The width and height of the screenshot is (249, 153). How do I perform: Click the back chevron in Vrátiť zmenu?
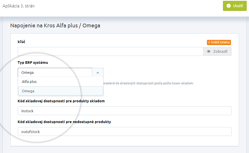pyautogui.click(x=209, y=42)
